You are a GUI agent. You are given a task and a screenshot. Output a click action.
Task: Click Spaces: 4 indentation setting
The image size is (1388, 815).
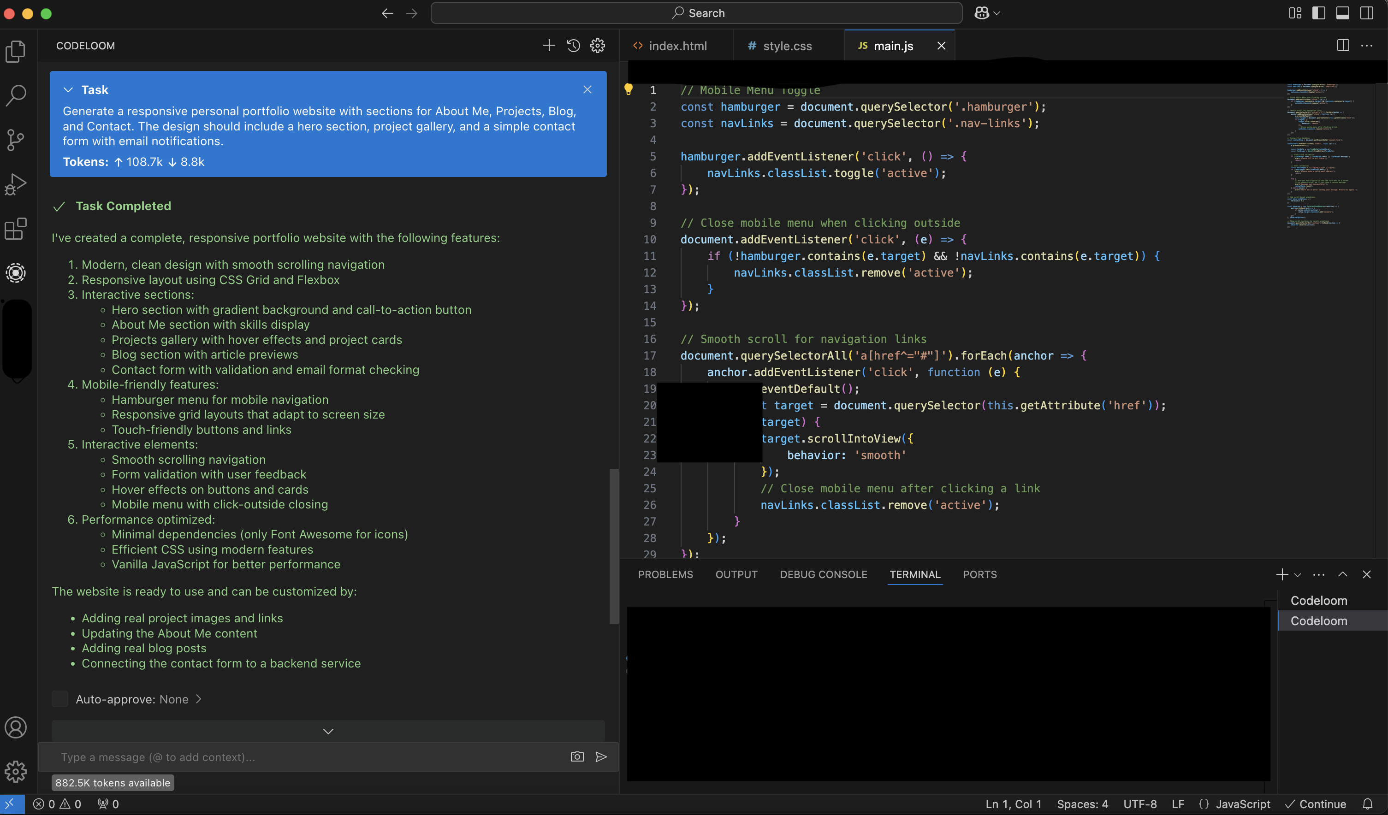tap(1082, 804)
